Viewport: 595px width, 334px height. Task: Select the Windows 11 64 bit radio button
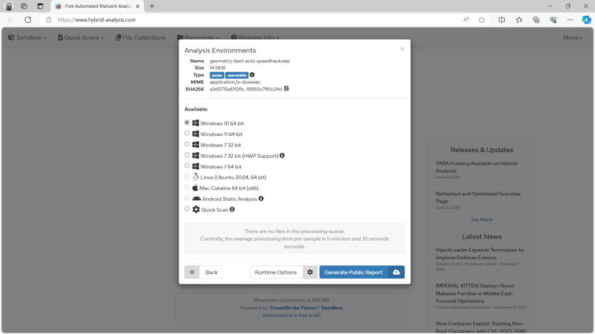pyautogui.click(x=187, y=133)
